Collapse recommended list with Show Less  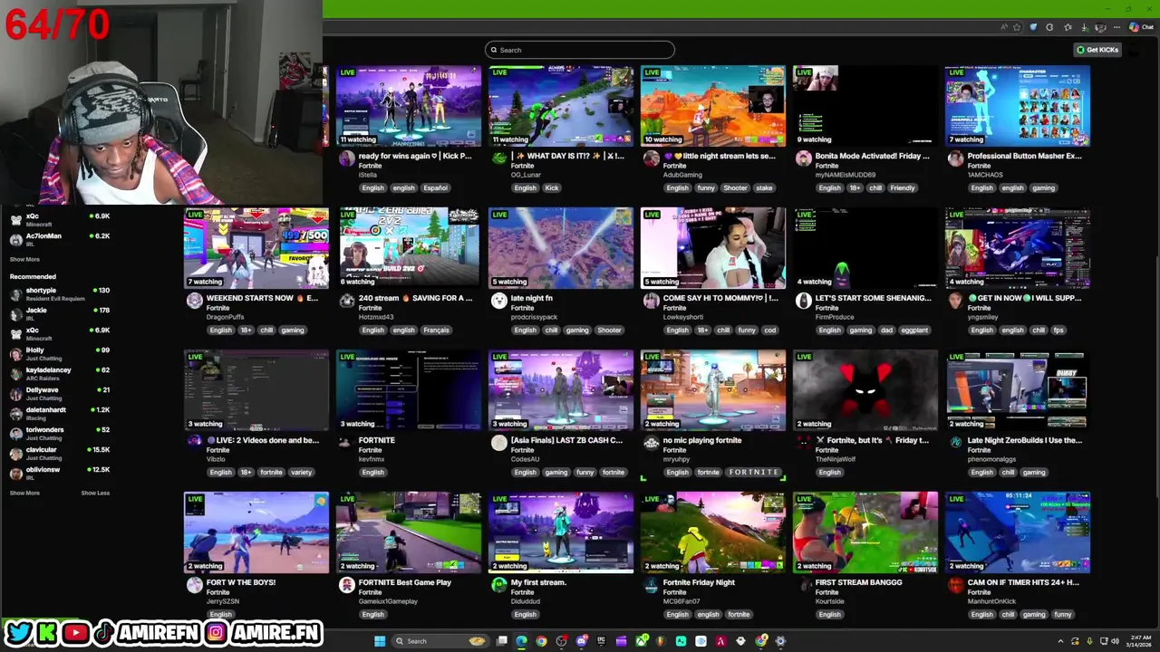click(95, 493)
